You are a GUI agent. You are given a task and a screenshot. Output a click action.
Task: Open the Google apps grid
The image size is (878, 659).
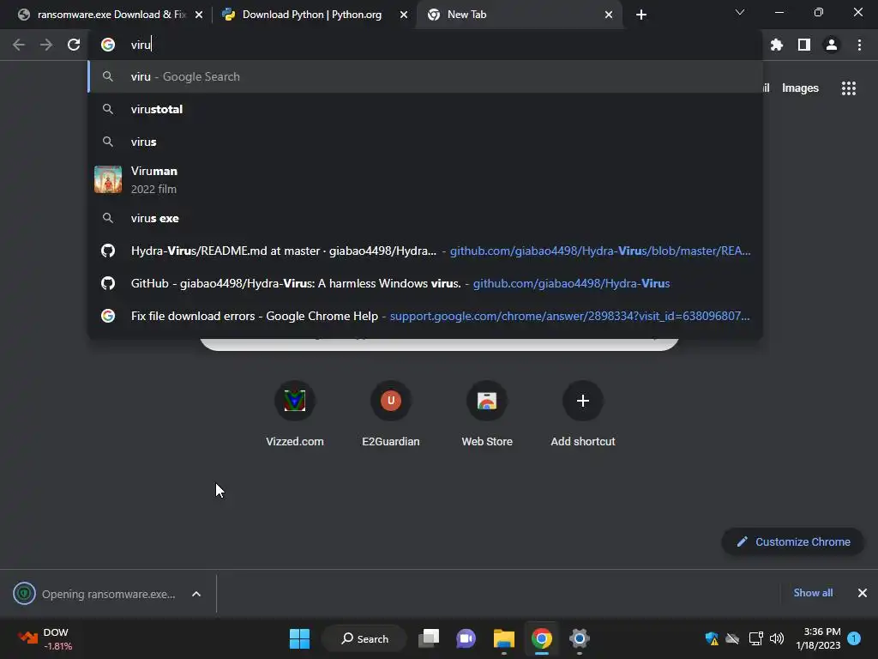(x=848, y=88)
